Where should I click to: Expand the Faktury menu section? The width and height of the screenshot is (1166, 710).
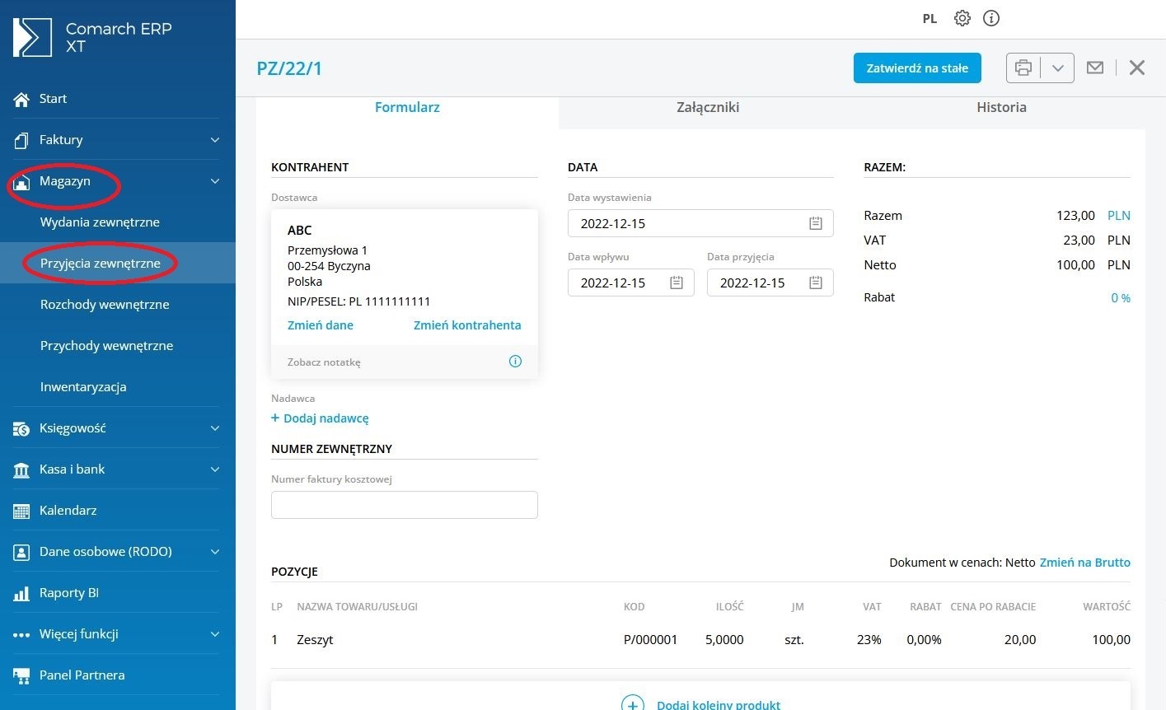[x=214, y=139]
